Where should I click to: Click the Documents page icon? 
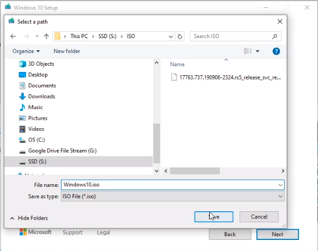[22, 85]
